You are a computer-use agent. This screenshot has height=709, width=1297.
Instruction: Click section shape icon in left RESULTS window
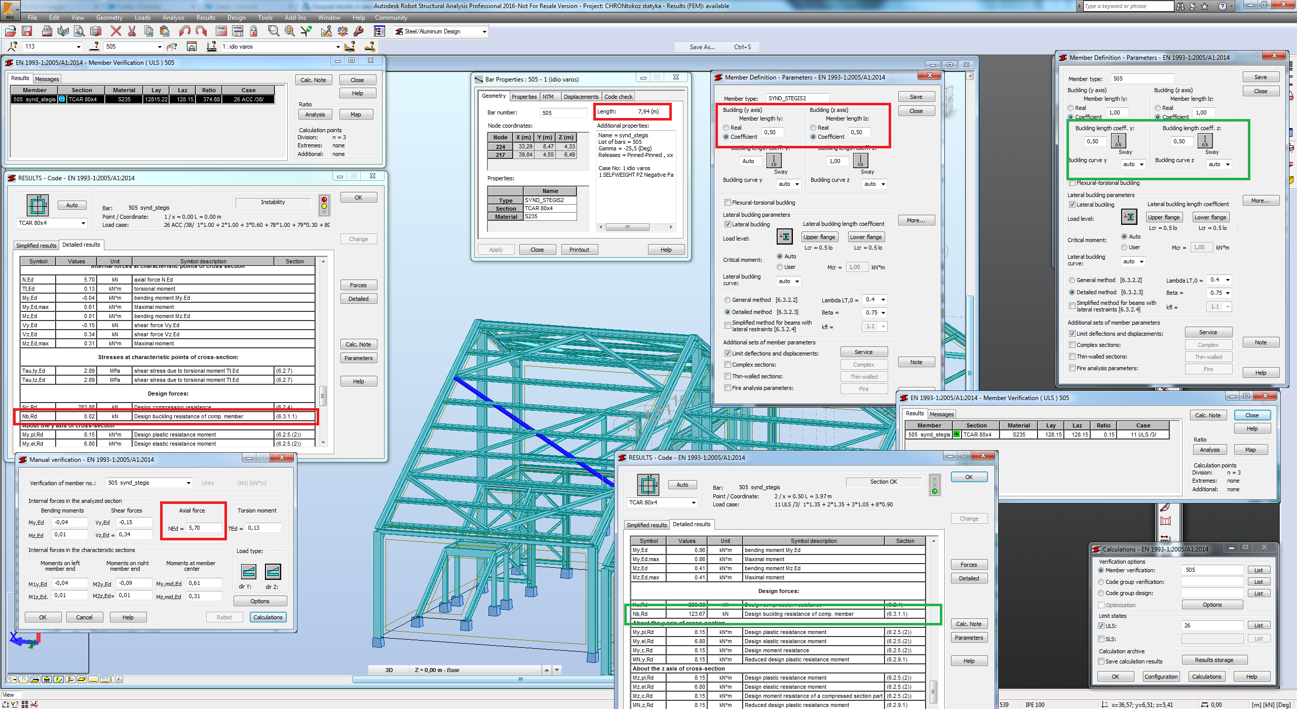(x=37, y=206)
